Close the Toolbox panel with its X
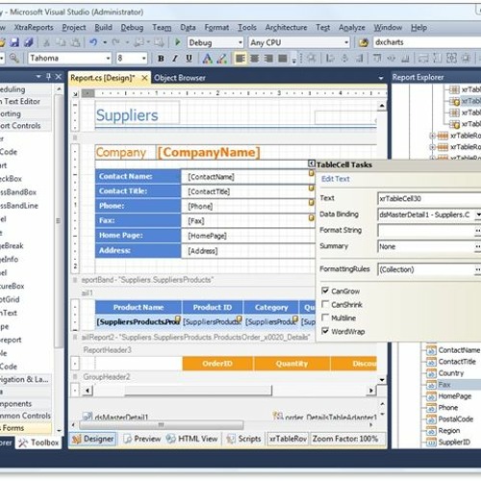The image size is (481, 481). (59, 77)
